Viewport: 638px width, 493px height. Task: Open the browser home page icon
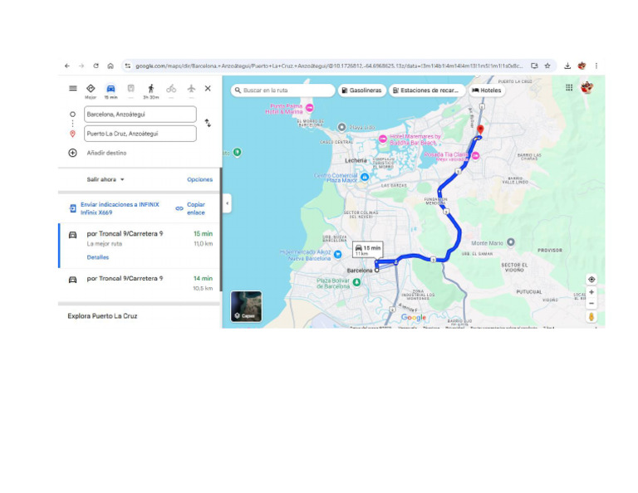110,66
